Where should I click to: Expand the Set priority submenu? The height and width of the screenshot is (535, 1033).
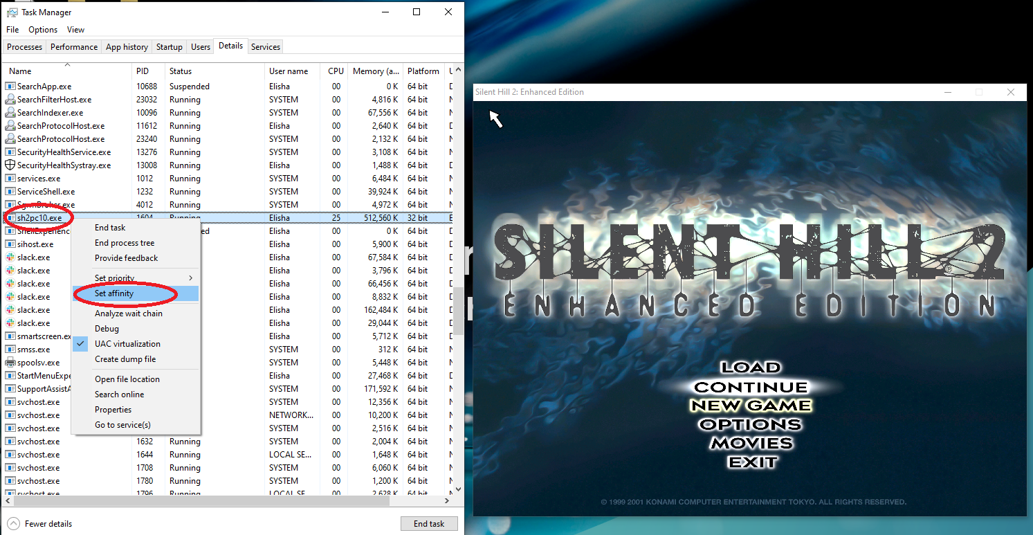136,278
